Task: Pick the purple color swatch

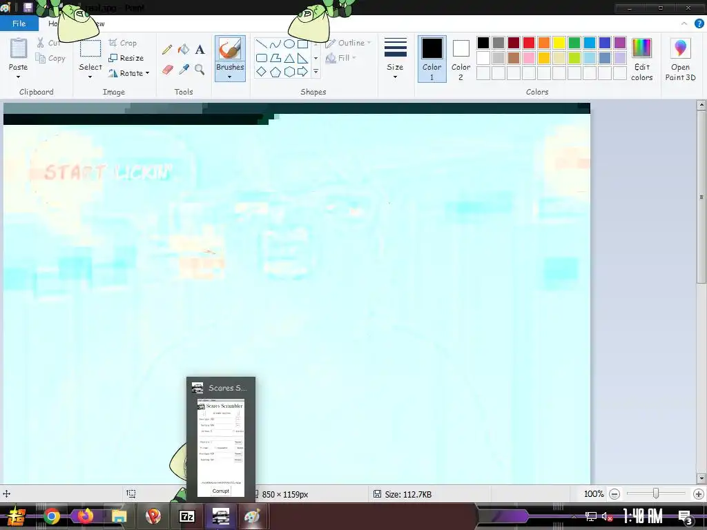Action: click(620, 43)
